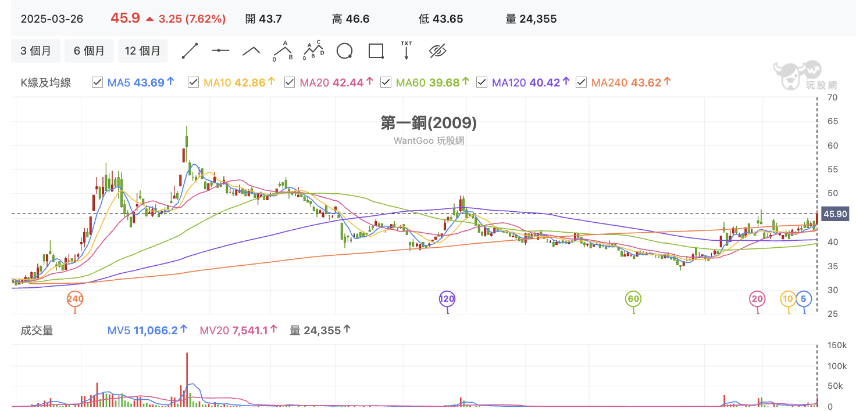856x412 pixels.
Task: Uncheck the MA10 moving average checkbox
Action: (194, 82)
